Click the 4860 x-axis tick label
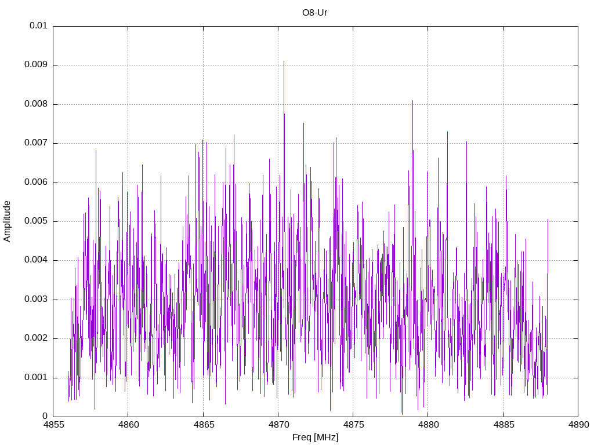This screenshot has height=445, width=594. 128,425
